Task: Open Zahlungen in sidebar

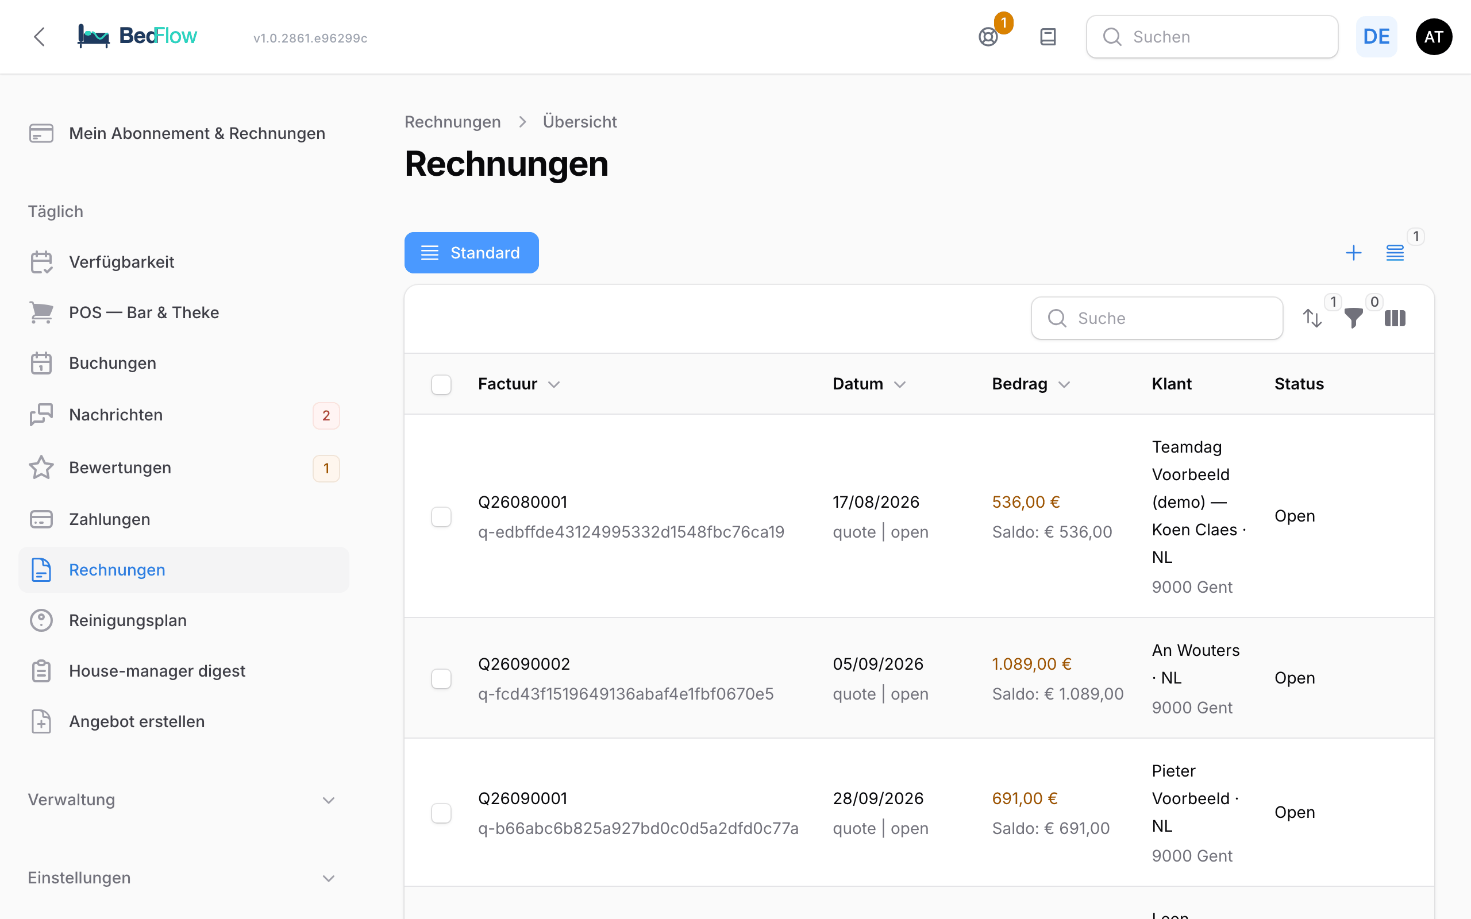Action: (x=183, y=519)
